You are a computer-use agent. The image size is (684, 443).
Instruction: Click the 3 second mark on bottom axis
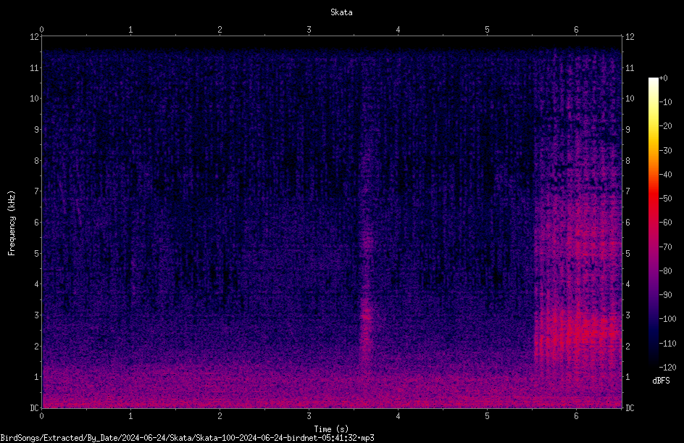click(x=309, y=416)
